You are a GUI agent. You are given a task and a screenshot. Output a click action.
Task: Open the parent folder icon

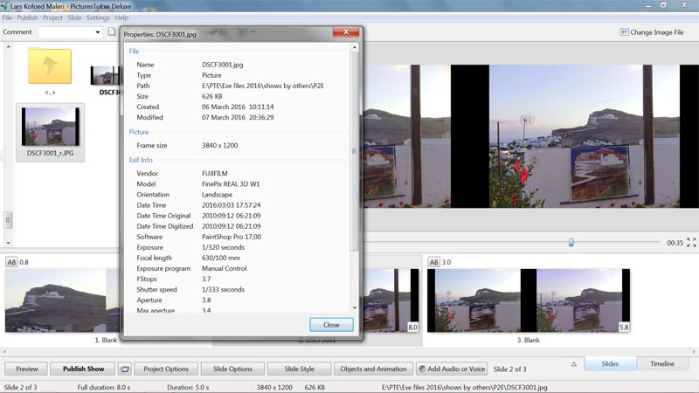(50, 66)
